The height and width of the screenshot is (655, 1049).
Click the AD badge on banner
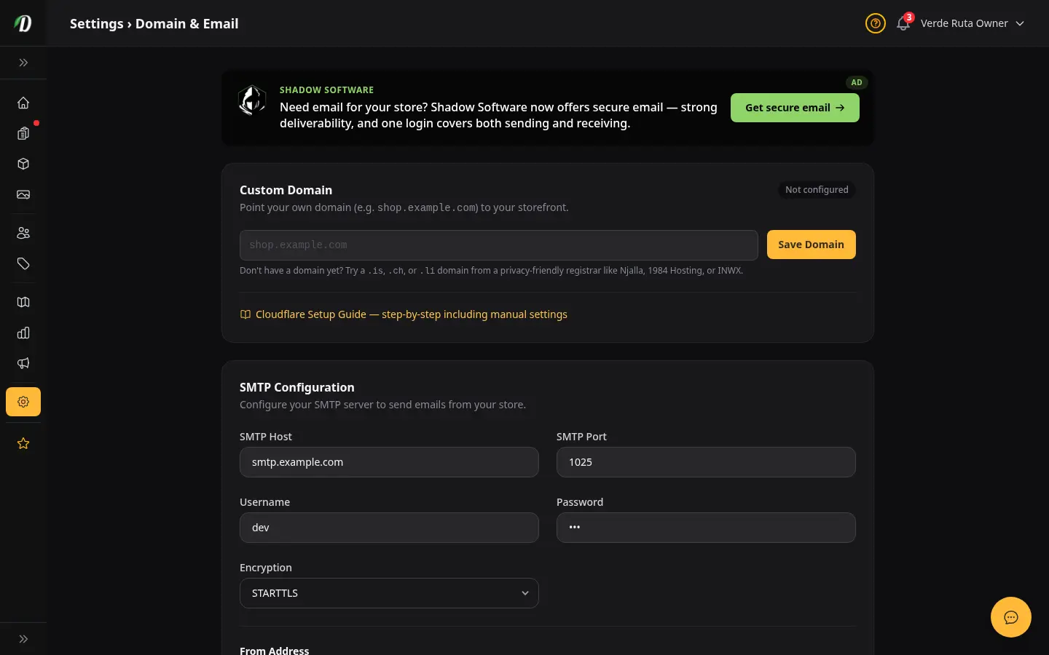point(857,82)
